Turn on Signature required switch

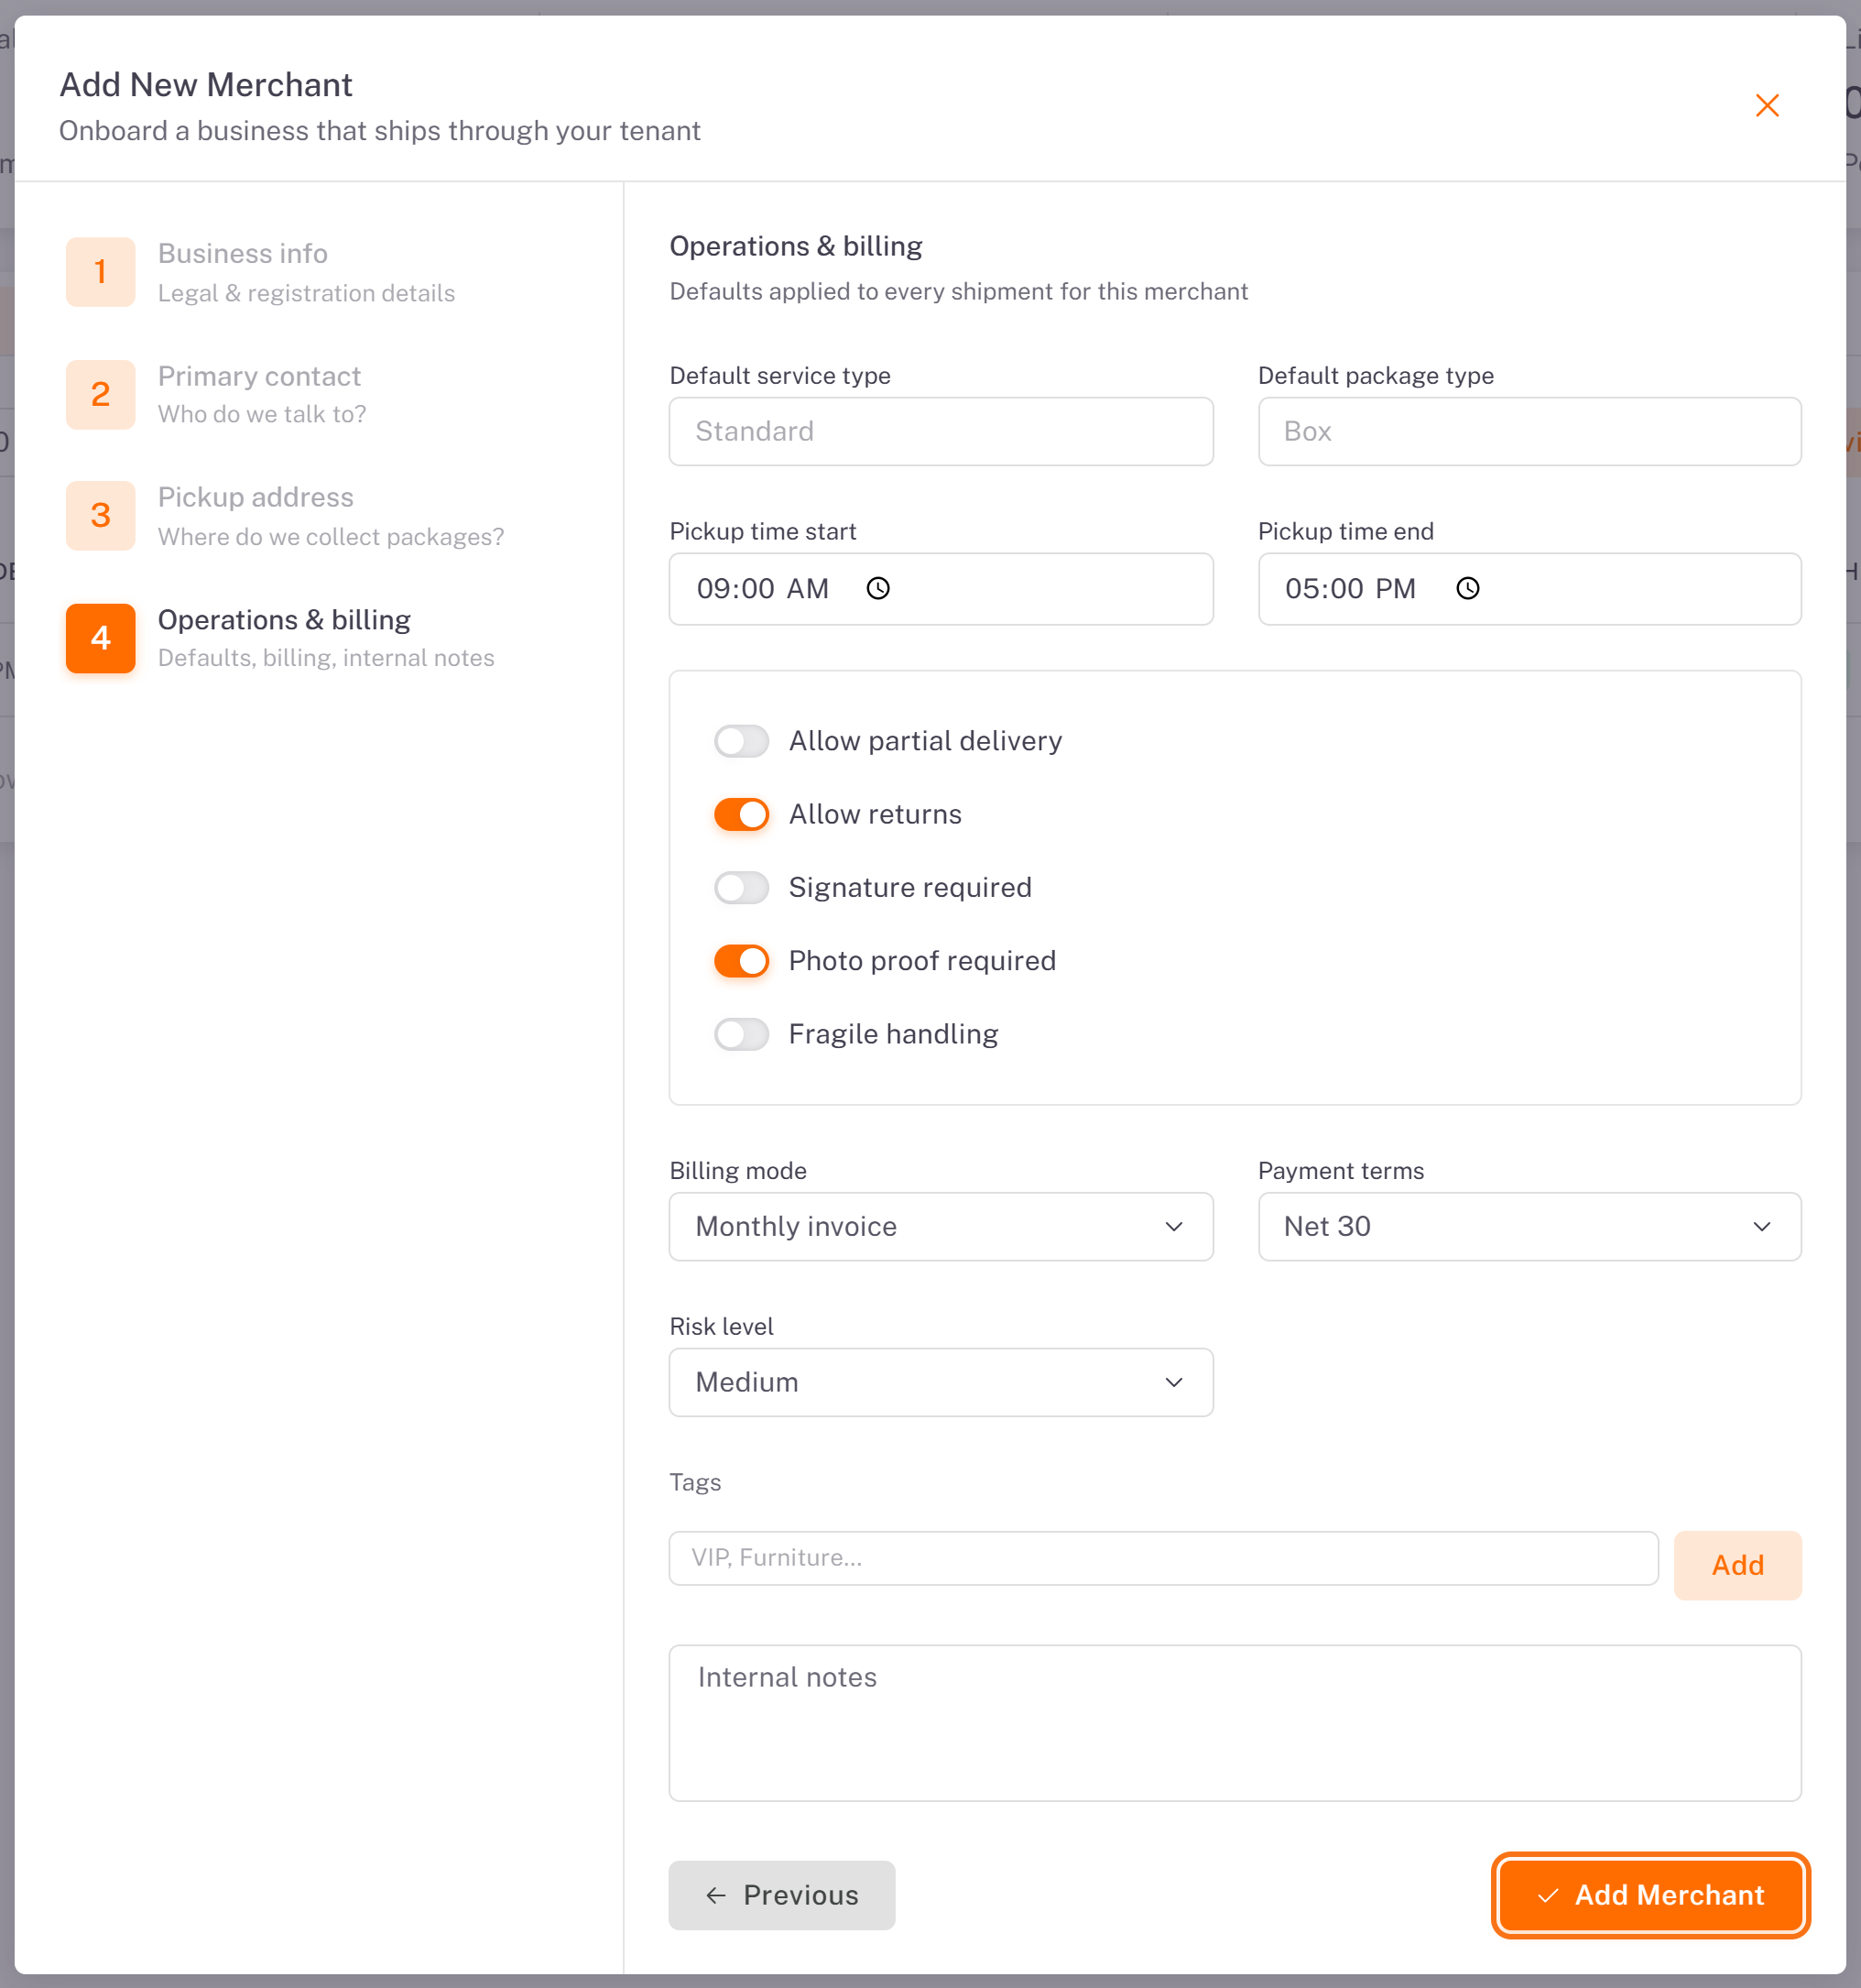pos(741,887)
